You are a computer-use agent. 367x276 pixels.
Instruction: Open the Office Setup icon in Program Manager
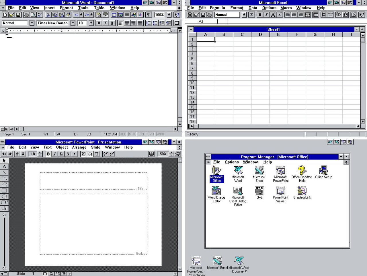323,172
